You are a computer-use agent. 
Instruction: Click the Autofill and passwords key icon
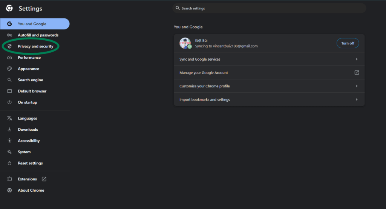point(9,35)
